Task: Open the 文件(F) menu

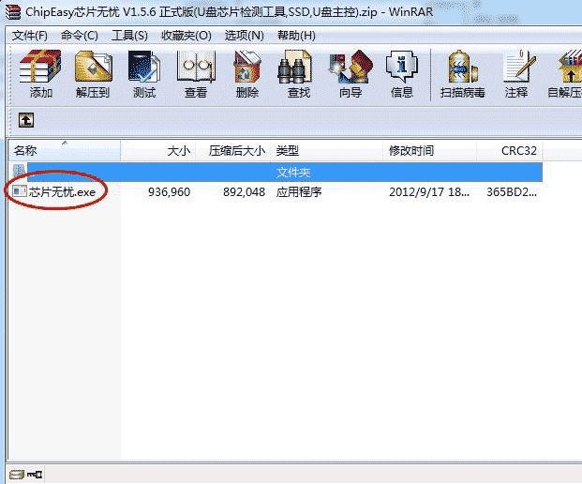Action: (30, 36)
